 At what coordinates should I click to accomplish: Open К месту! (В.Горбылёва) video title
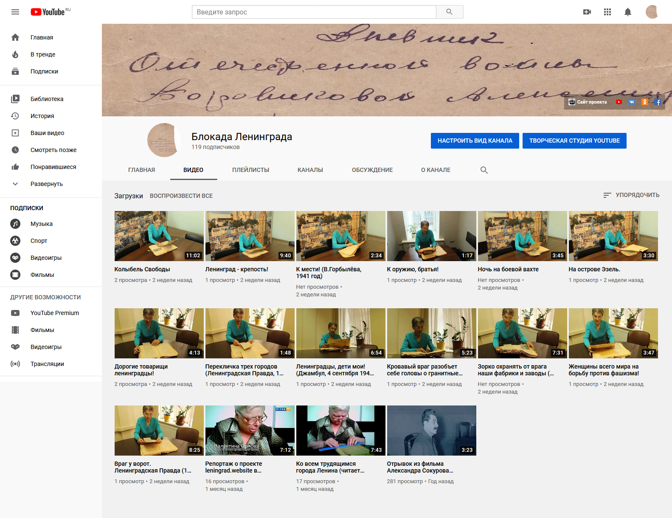[x=329, y=273]
